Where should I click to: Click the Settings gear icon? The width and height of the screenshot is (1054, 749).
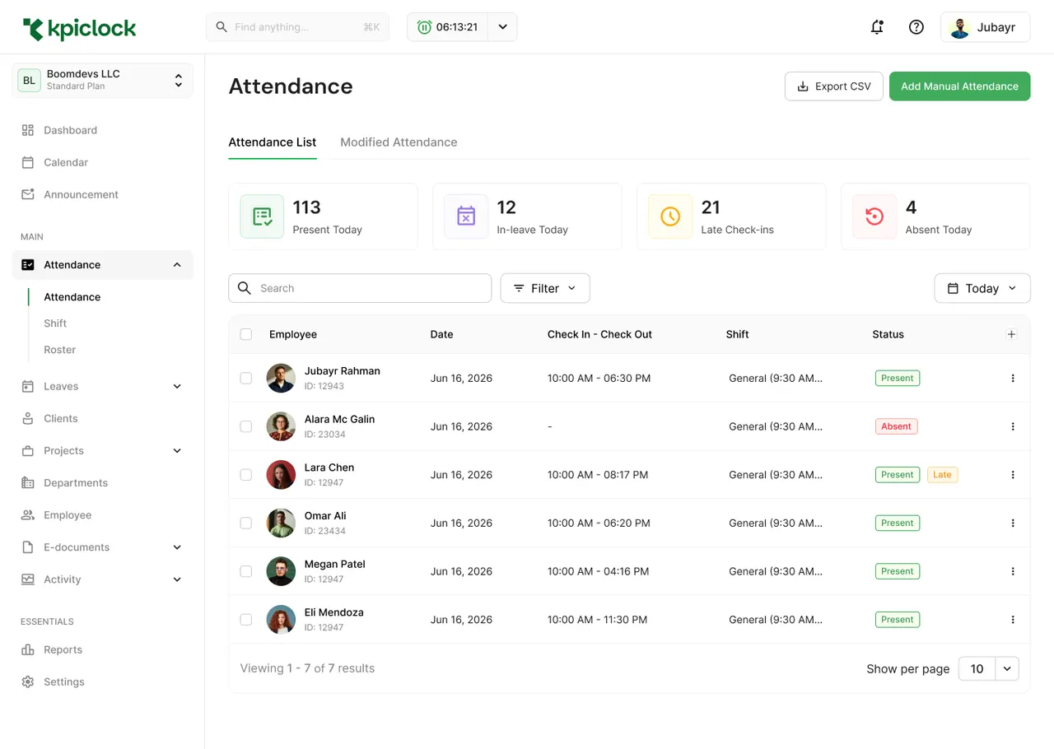(28, 682)
